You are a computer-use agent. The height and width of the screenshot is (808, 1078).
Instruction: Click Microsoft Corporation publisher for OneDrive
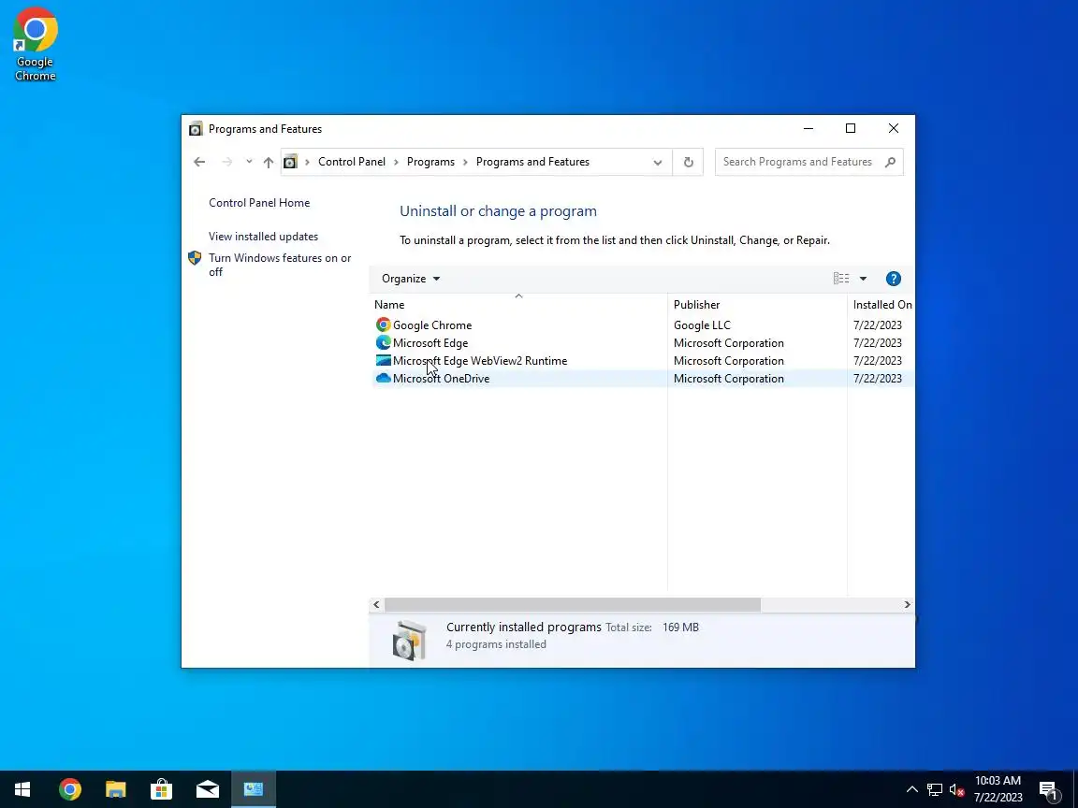coord(729,379)
